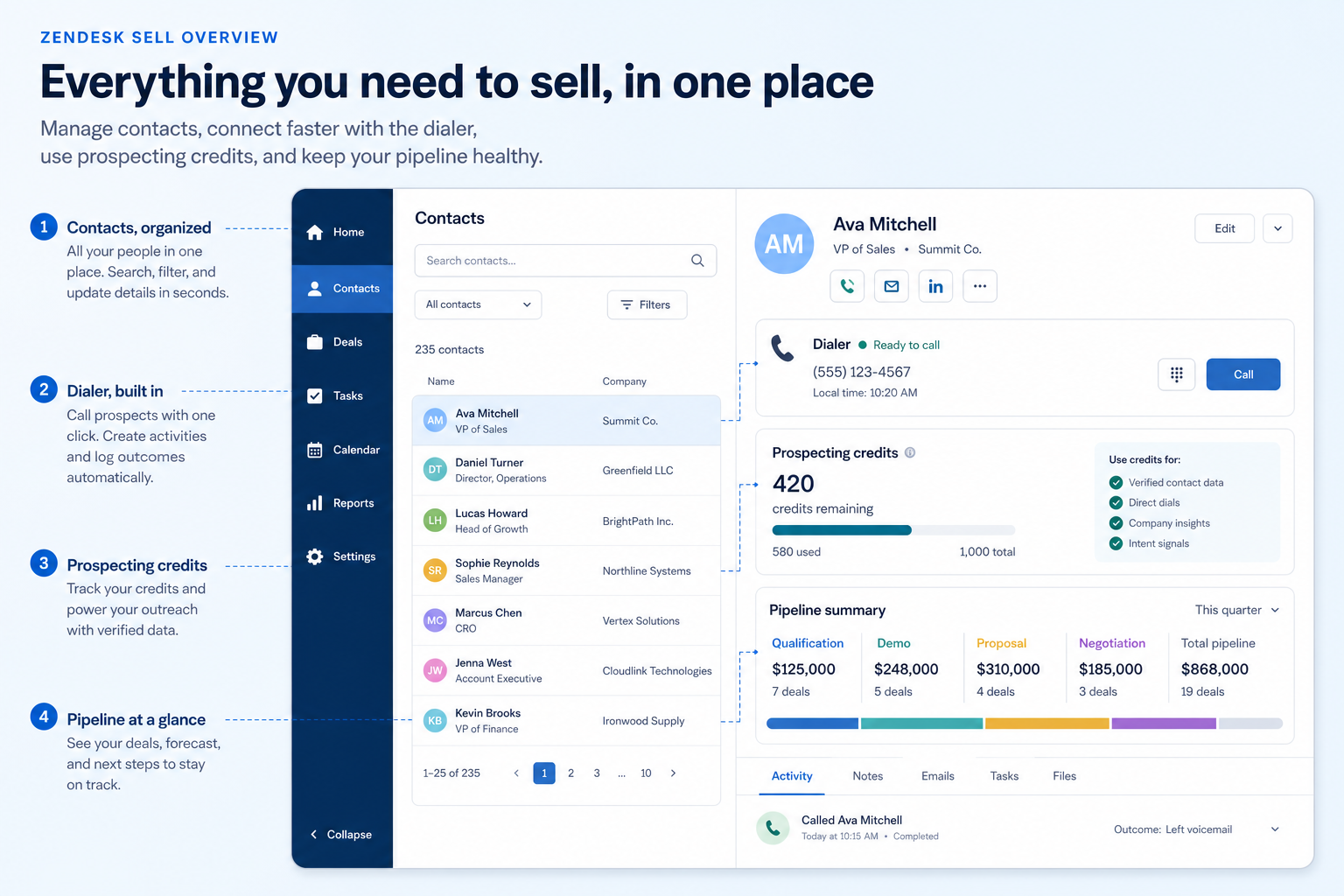Viewport: 1344px width, 896px height.
Task: Open the Filters button
Action: click(x=647, y=304)
